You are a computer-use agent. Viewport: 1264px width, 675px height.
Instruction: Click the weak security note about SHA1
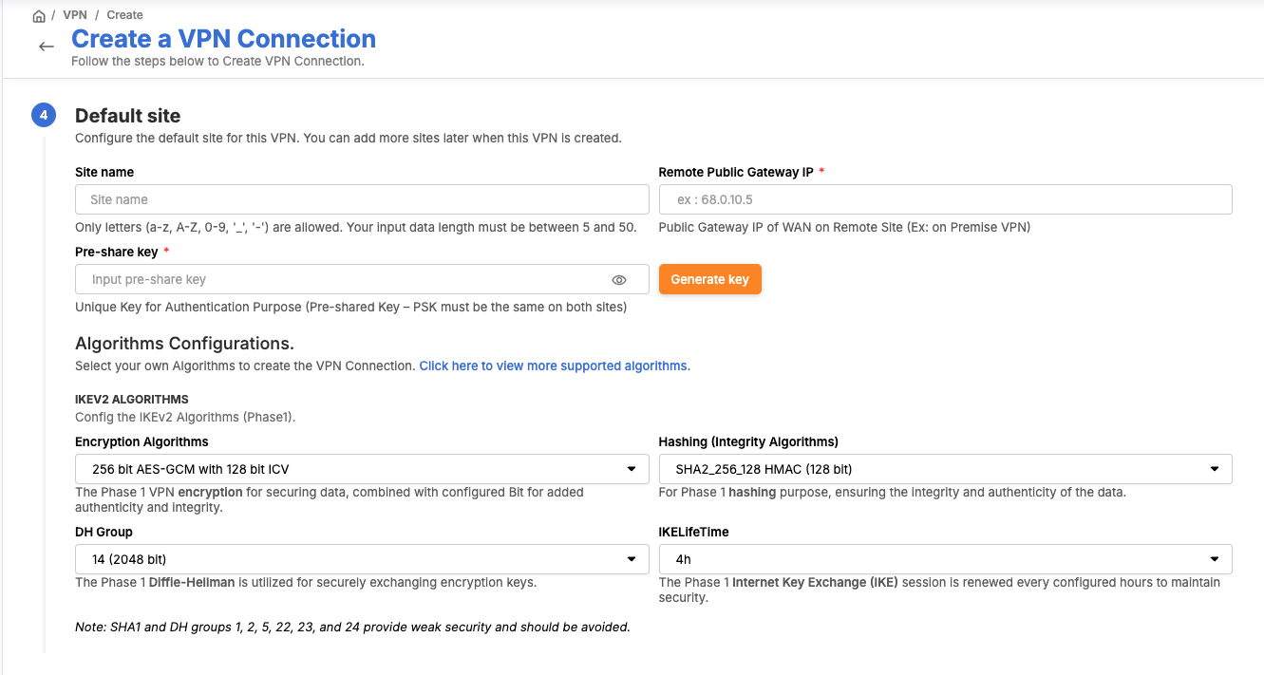click(352, 627)
